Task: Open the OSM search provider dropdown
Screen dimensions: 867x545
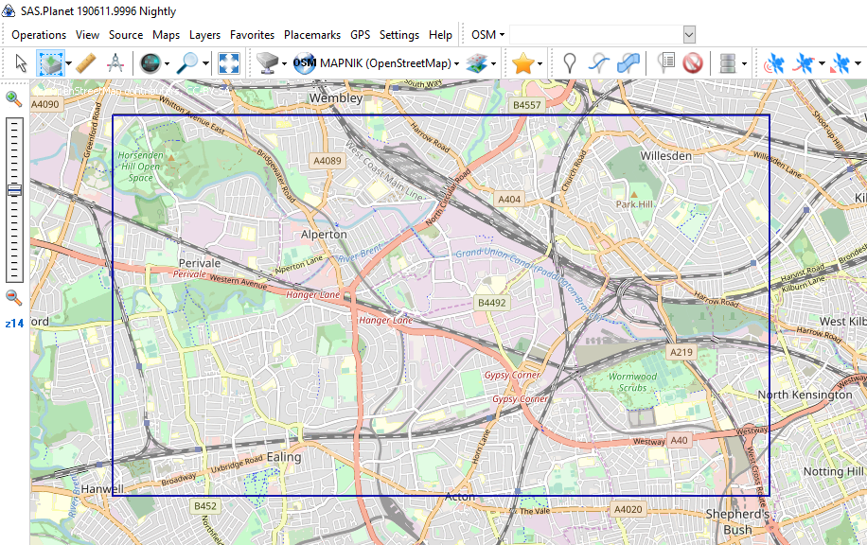Action: (487, 35)
